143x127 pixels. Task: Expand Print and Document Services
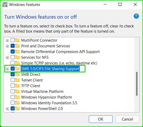tap(7, 46)
